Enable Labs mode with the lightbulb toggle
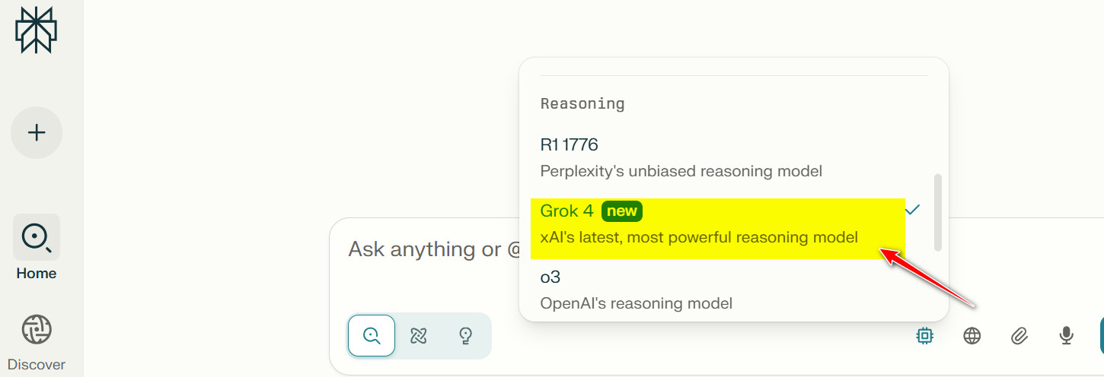This screenshot has width=1104, height=377. point(467,335)
